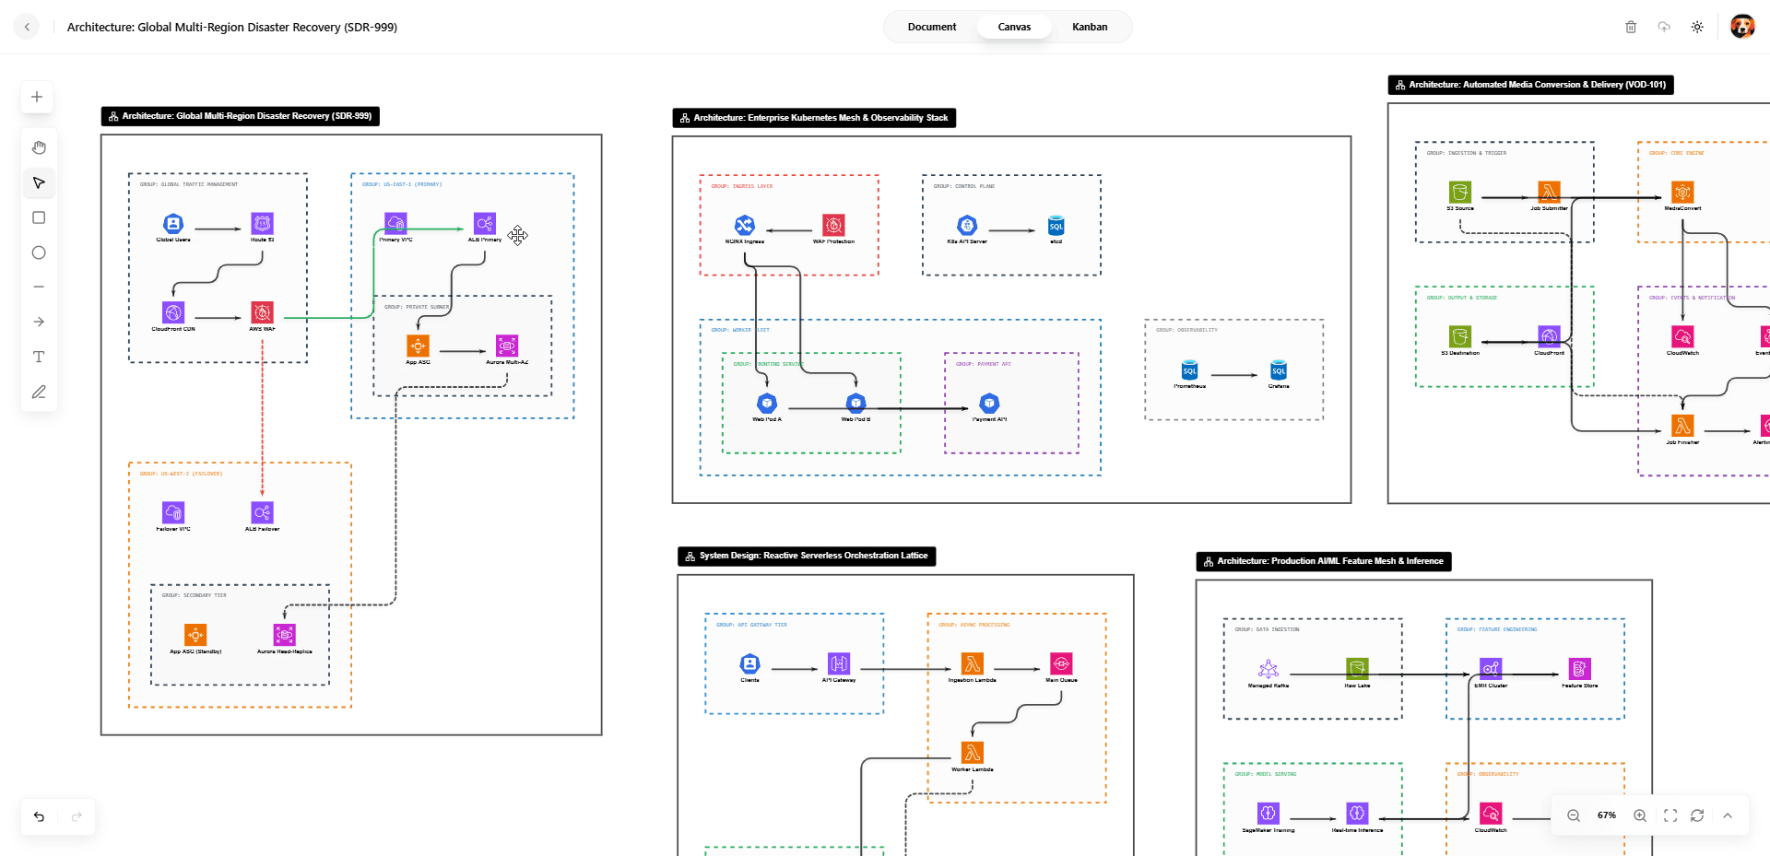Select the Text tool
The width and height of the screenshot is (1770, 856).
pyautogui.click(x=39, y=357)
